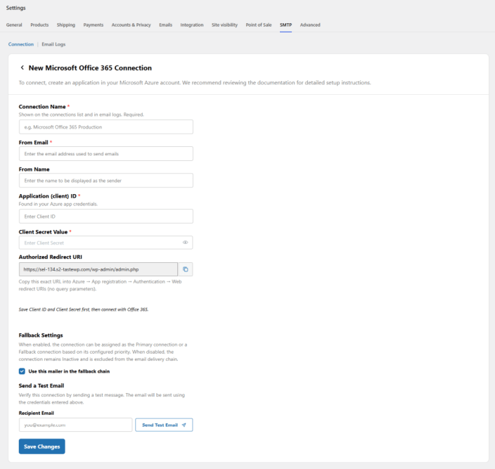This screenshot has width=495, height=469.
Task: Click Send Test Email button
Action: 164,425
